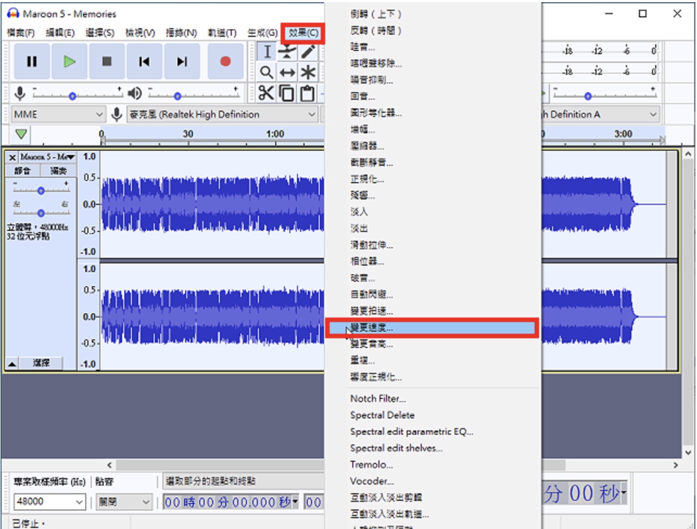Click the 效果(C) menu

click(x=303, y=33)
